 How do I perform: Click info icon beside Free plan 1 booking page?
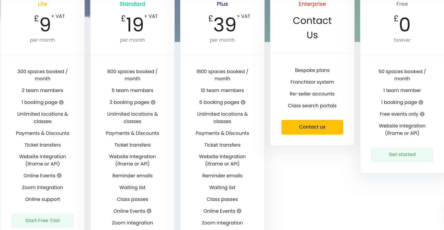pos(421,102)
